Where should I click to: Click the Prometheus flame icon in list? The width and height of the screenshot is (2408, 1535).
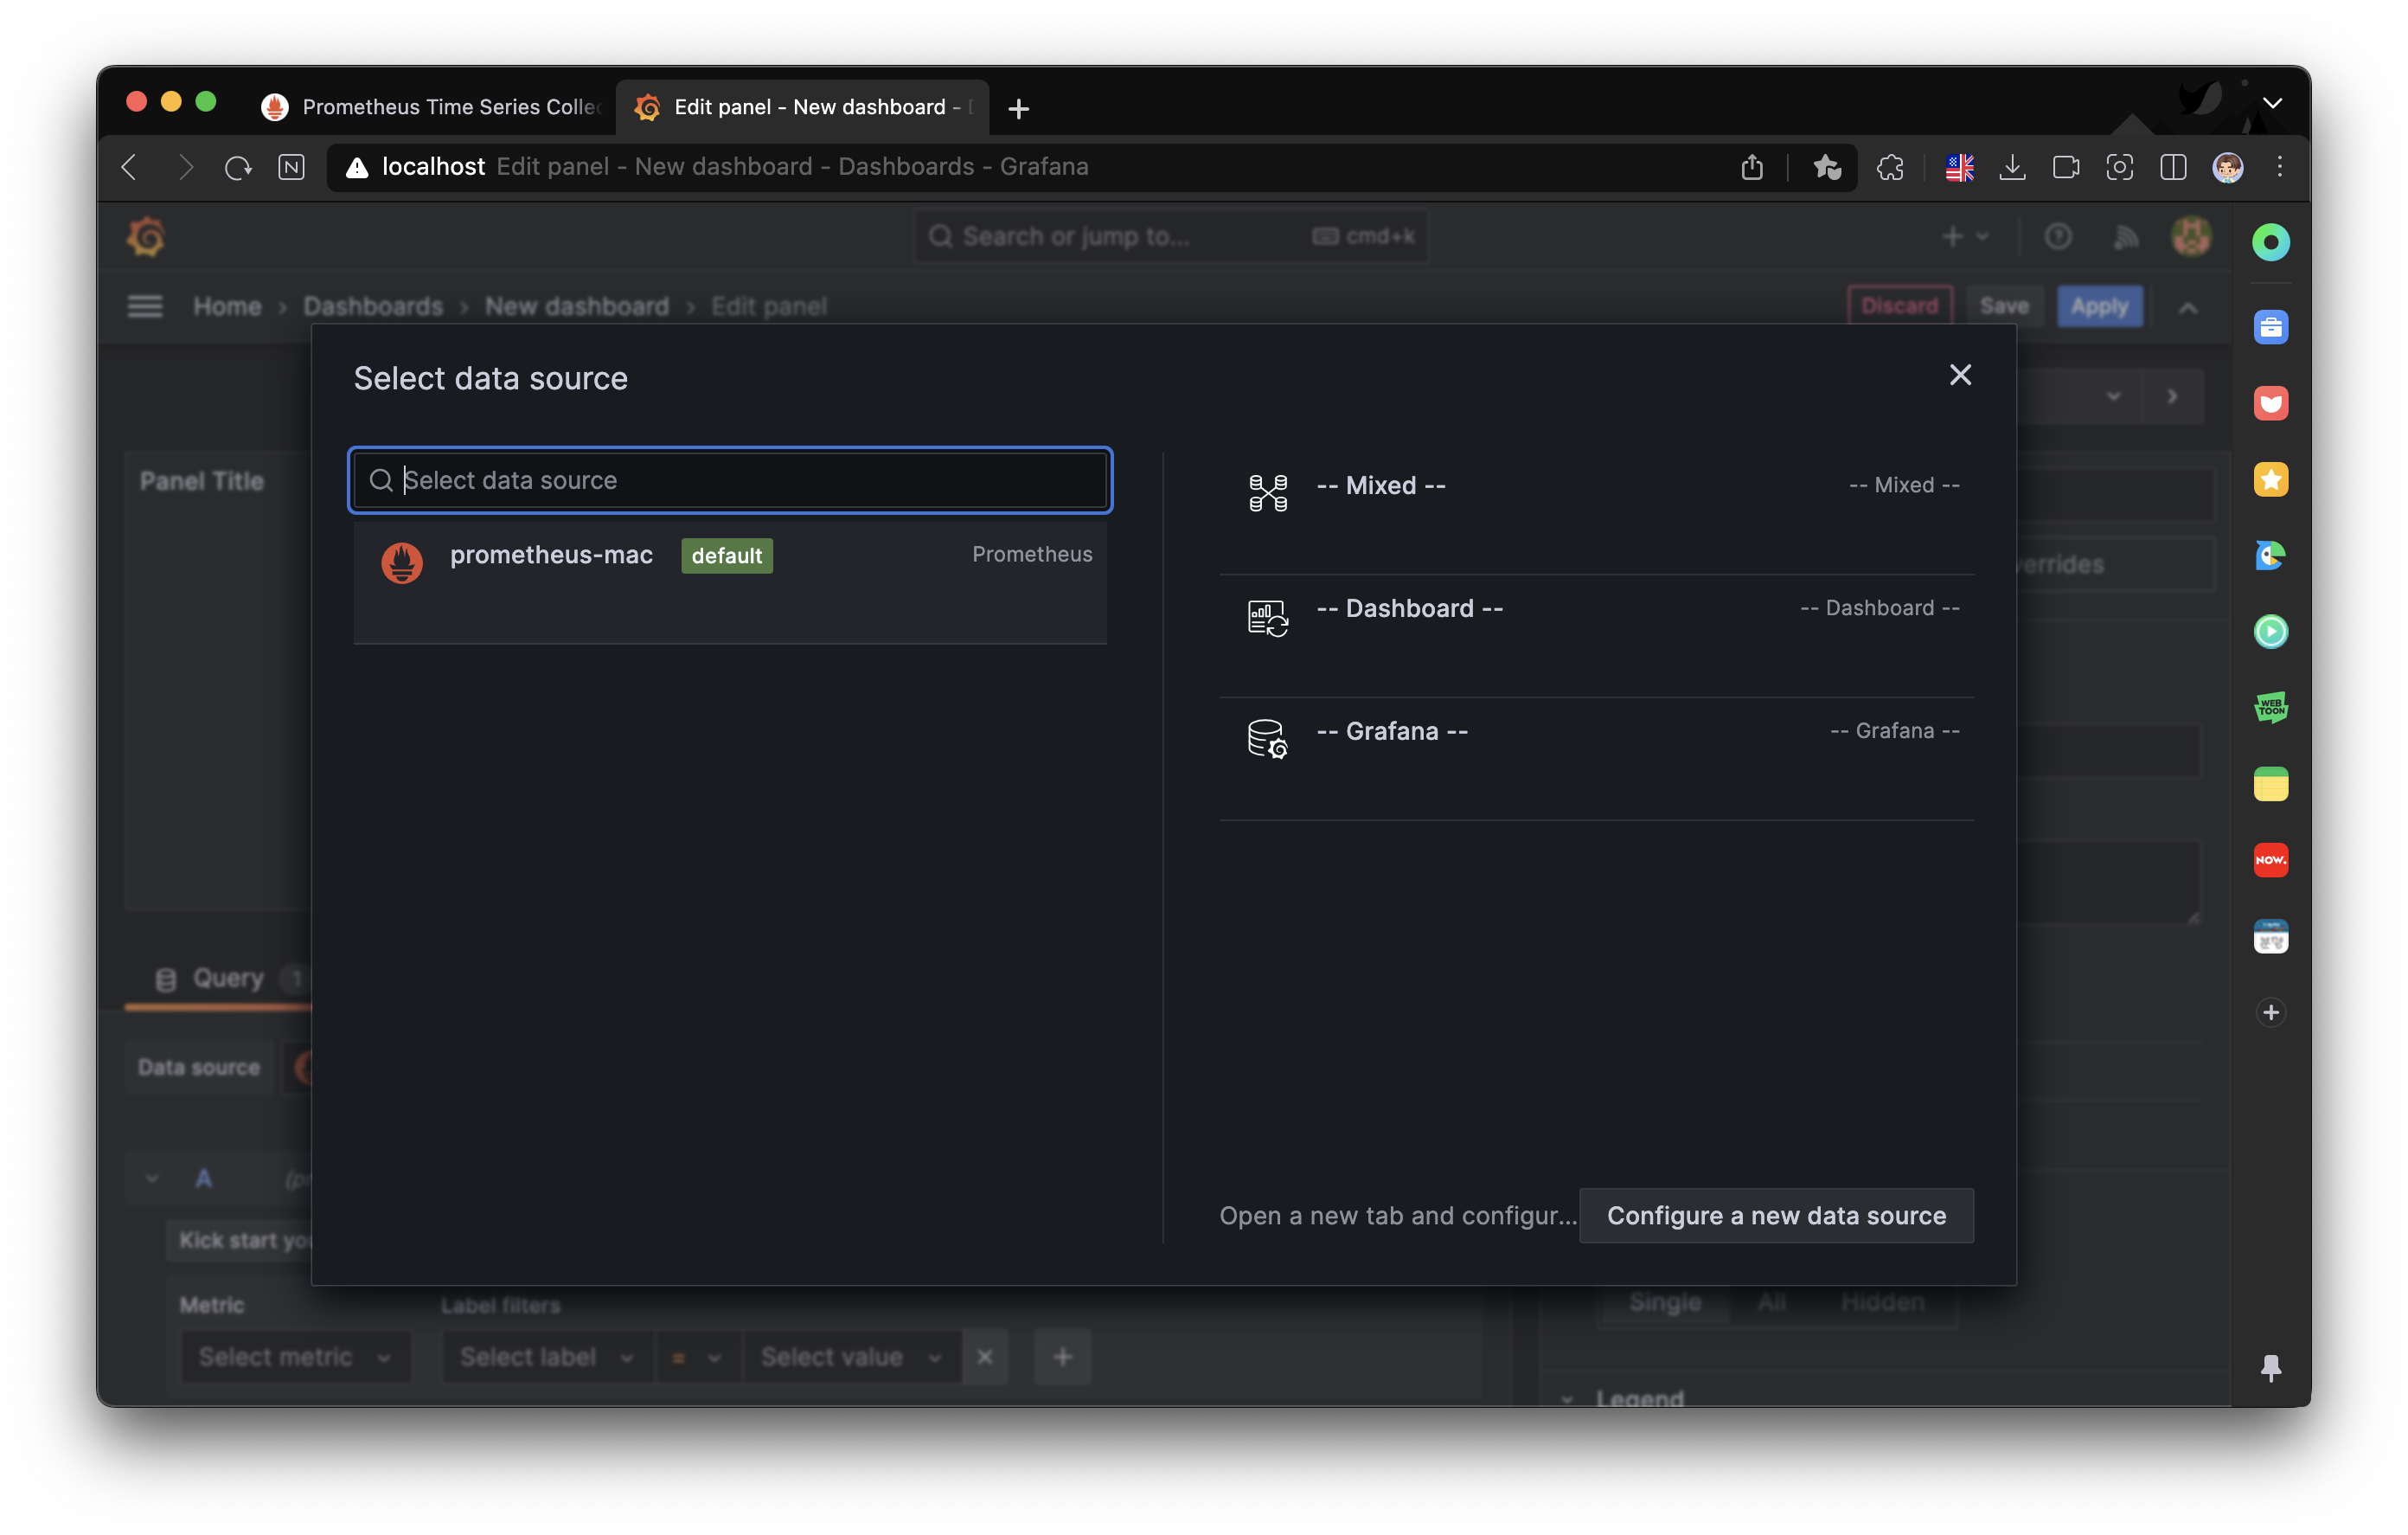click(x=402, y=562)
